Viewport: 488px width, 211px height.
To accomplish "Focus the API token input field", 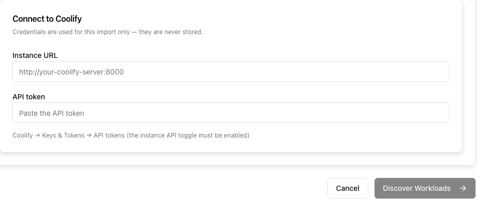I will (x=231, y=113).
